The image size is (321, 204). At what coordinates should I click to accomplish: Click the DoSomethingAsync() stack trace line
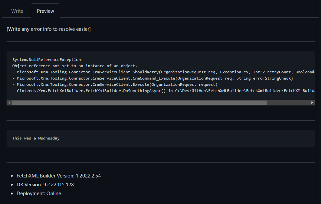point(163,91)
